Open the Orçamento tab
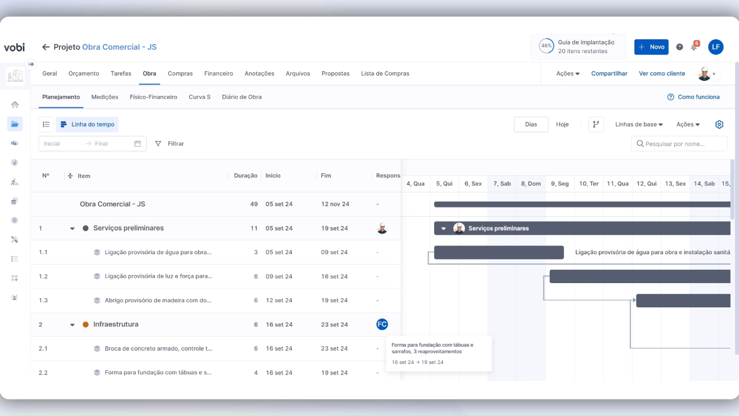The image size is (739, 416). coord(84,73)
